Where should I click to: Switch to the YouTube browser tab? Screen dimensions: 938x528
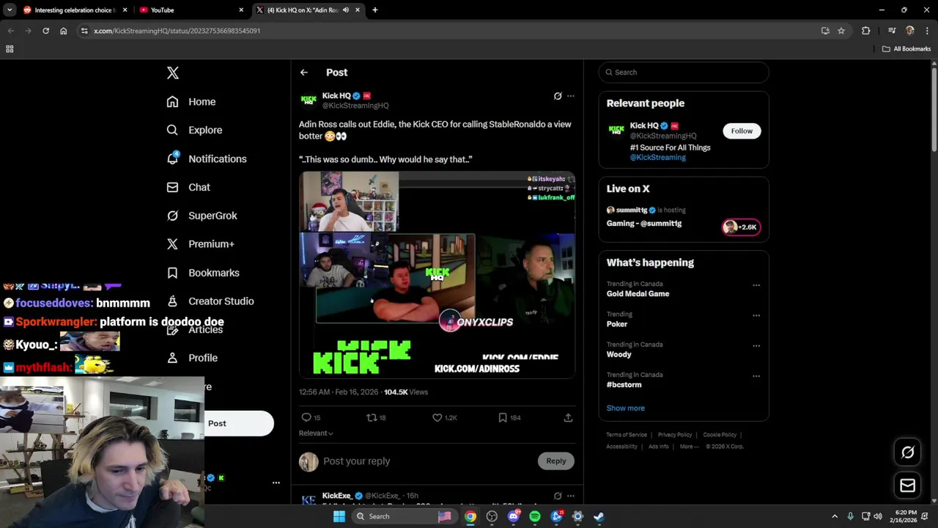(191, 10)
